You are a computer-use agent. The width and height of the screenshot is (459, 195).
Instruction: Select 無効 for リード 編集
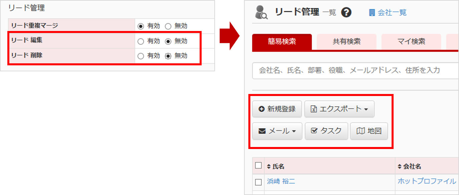168,41
